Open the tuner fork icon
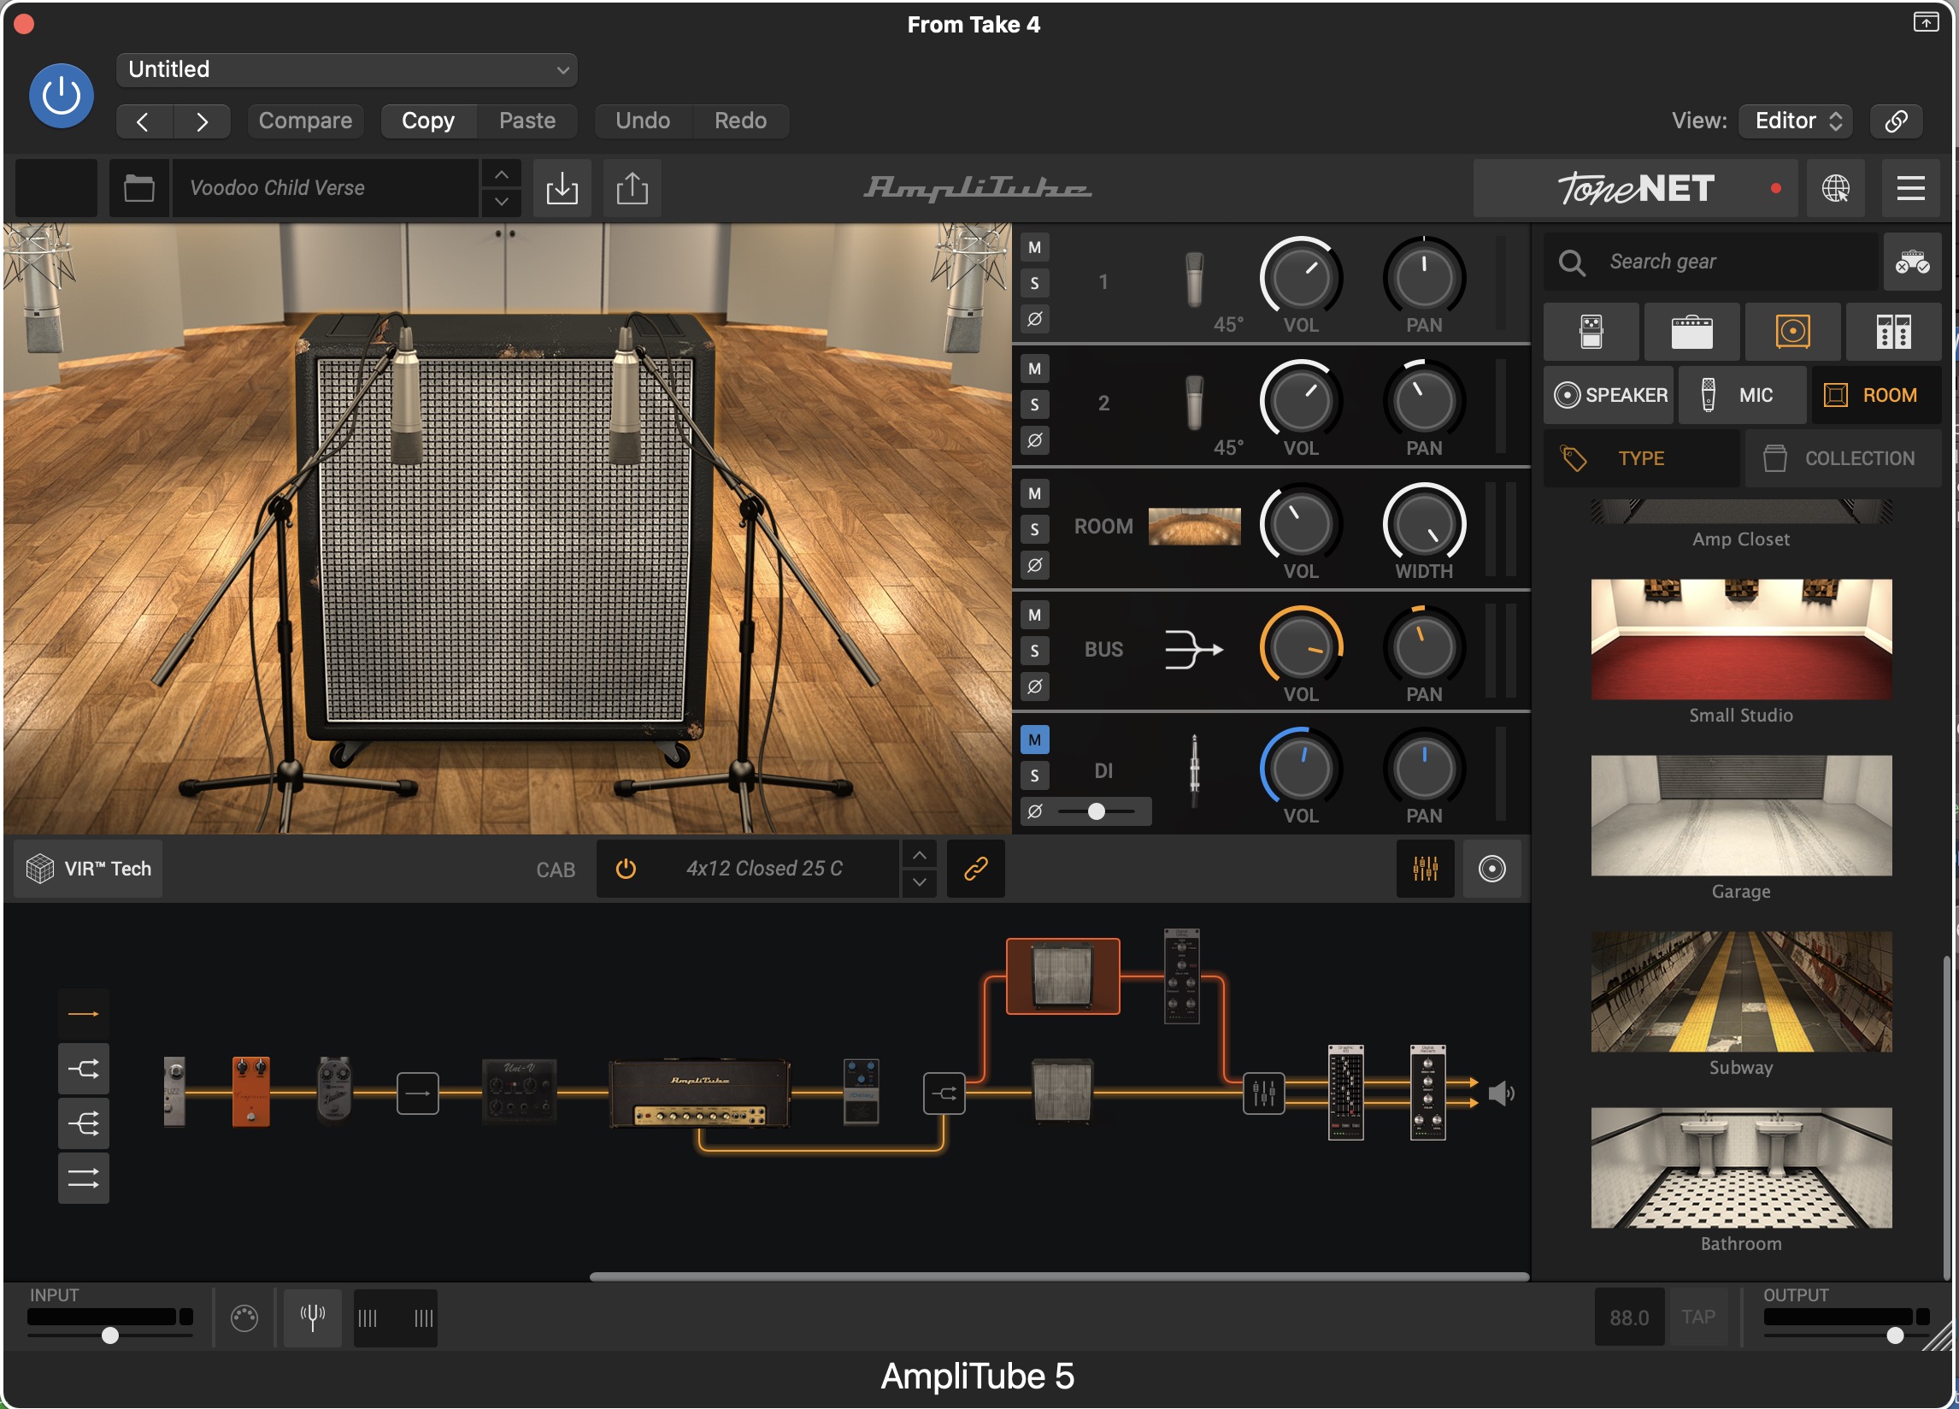This screenshot has height=1409, width=1959. click(x=313, y=1318)
